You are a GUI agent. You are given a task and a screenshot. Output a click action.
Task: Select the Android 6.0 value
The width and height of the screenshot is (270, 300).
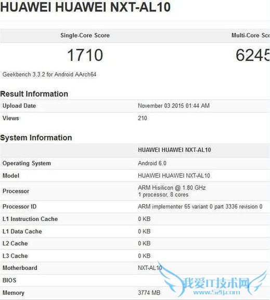[x=152, y=163]
